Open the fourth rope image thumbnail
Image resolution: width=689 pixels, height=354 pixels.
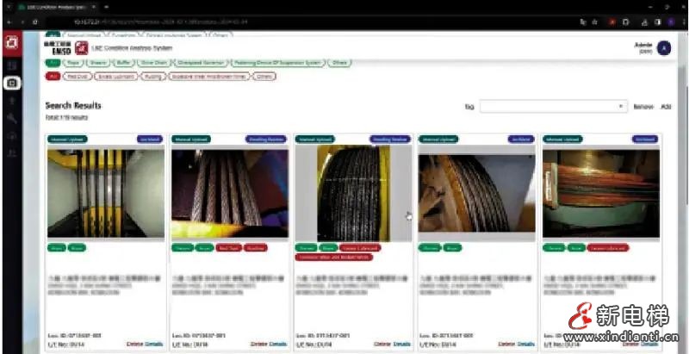coord(476,193)
